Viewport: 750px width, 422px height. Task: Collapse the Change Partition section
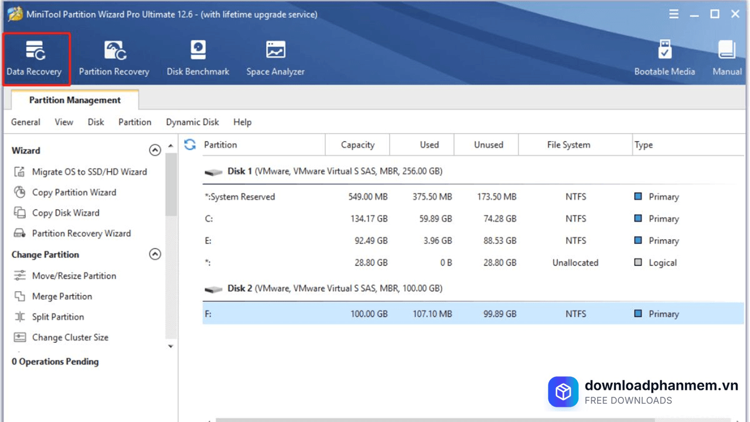[x=155, y=254]
